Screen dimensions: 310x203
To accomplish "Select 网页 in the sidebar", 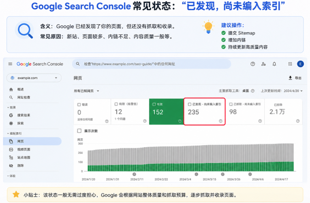I will tap(32, 141).
